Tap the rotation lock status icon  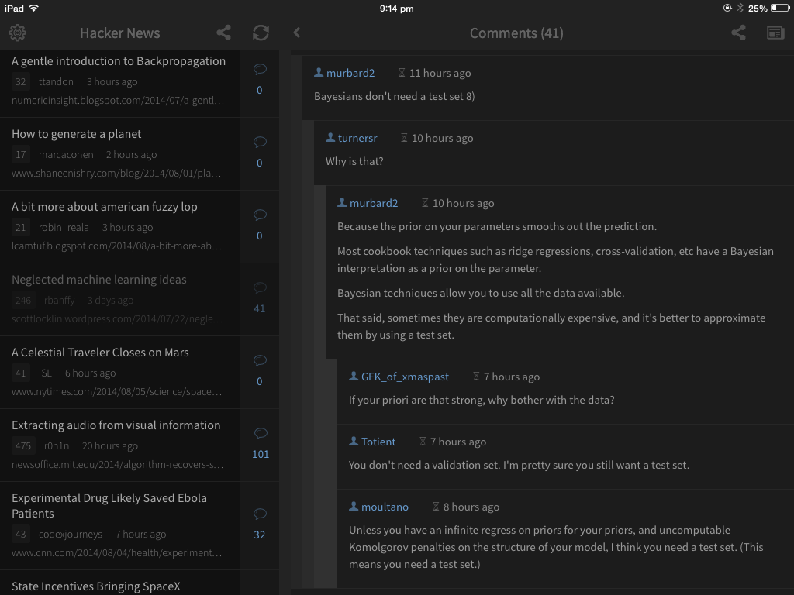coord(727,8)
